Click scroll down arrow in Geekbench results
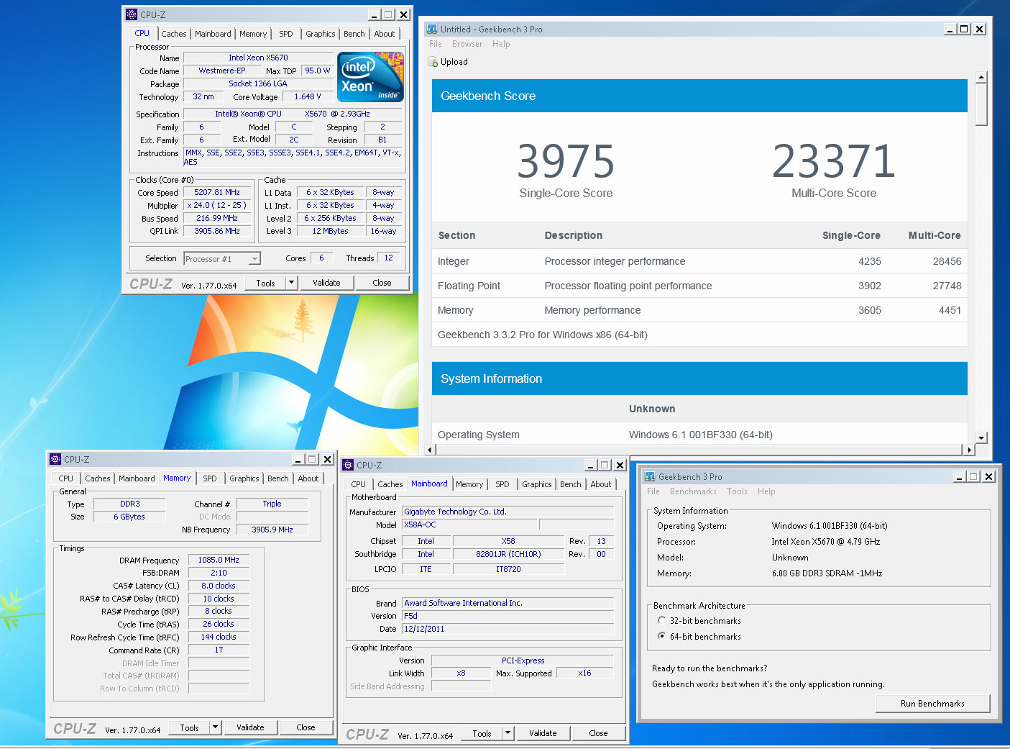The image size is (1010, 749). [981, 437]
